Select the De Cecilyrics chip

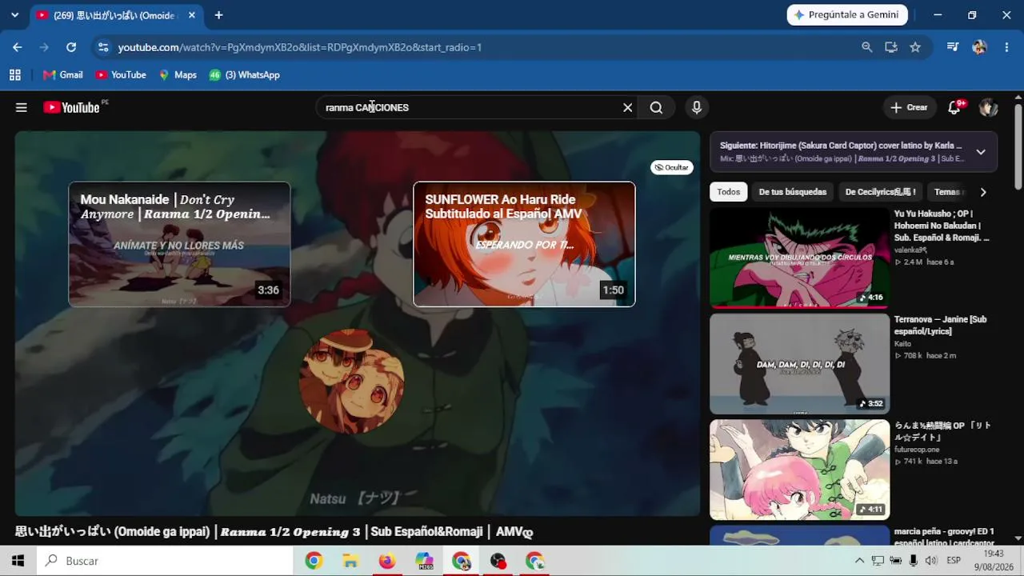[881, 192]
